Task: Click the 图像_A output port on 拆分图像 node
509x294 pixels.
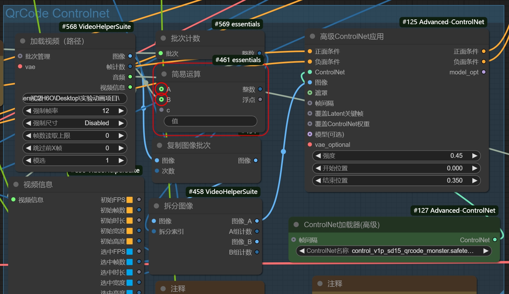Action: 257,221
